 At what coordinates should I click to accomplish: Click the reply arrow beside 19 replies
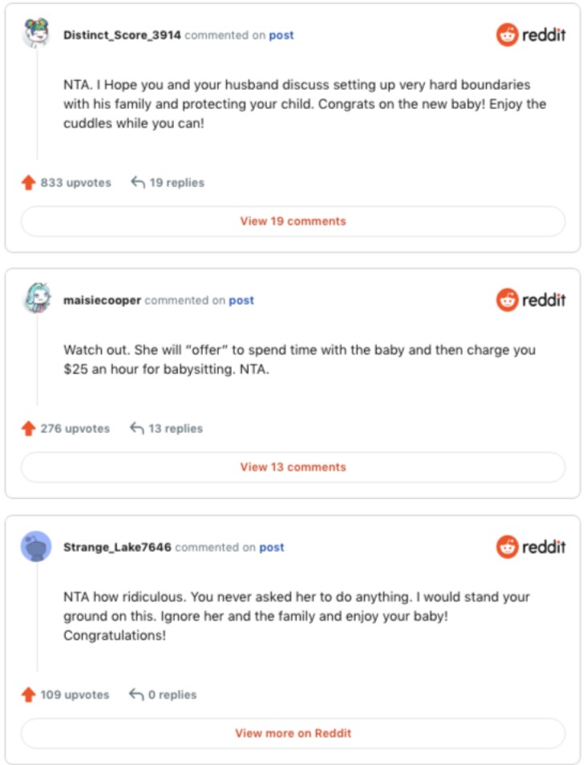point(138,183)
